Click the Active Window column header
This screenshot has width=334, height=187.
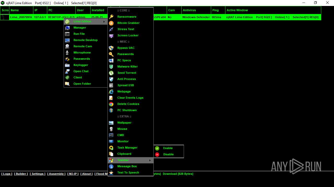tap(273, 10)
